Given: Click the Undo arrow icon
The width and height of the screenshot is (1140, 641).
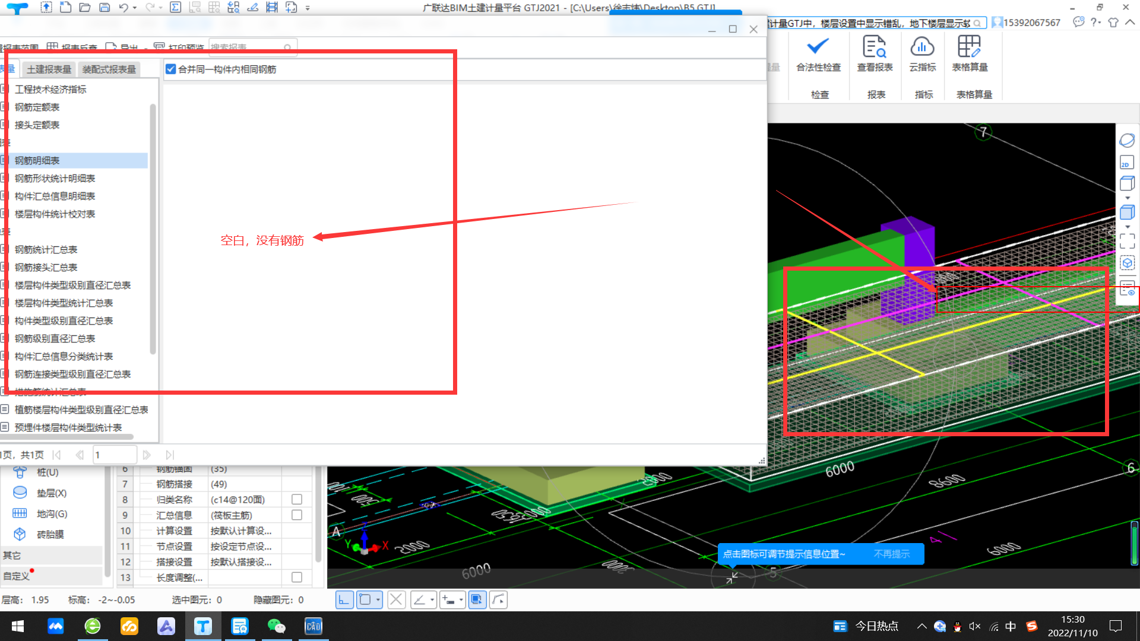Looking at the screenshot, I should click(123, 8).
